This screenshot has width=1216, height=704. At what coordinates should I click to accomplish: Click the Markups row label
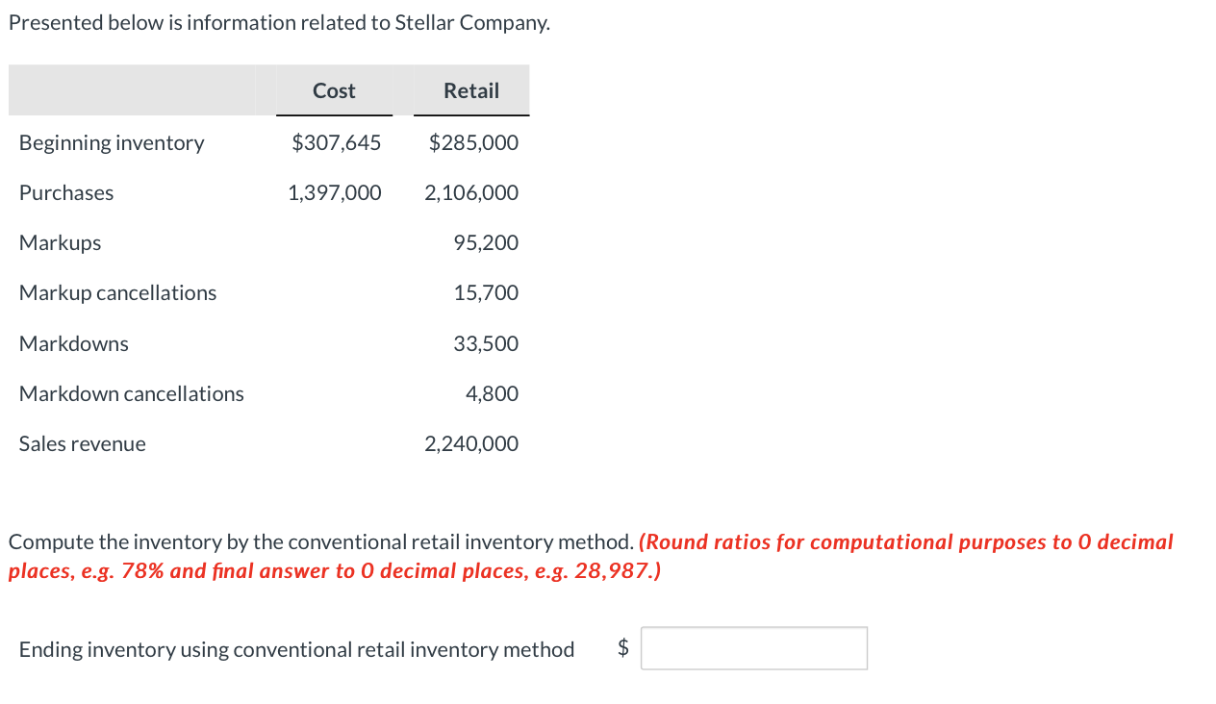(60, 242)
